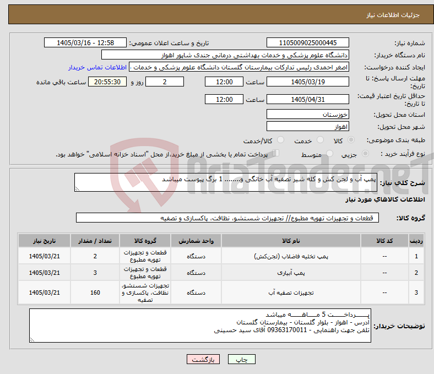Click the item پمپ تخلیه فاضلاب (لجن‌کش)

[x=291, y=256]
